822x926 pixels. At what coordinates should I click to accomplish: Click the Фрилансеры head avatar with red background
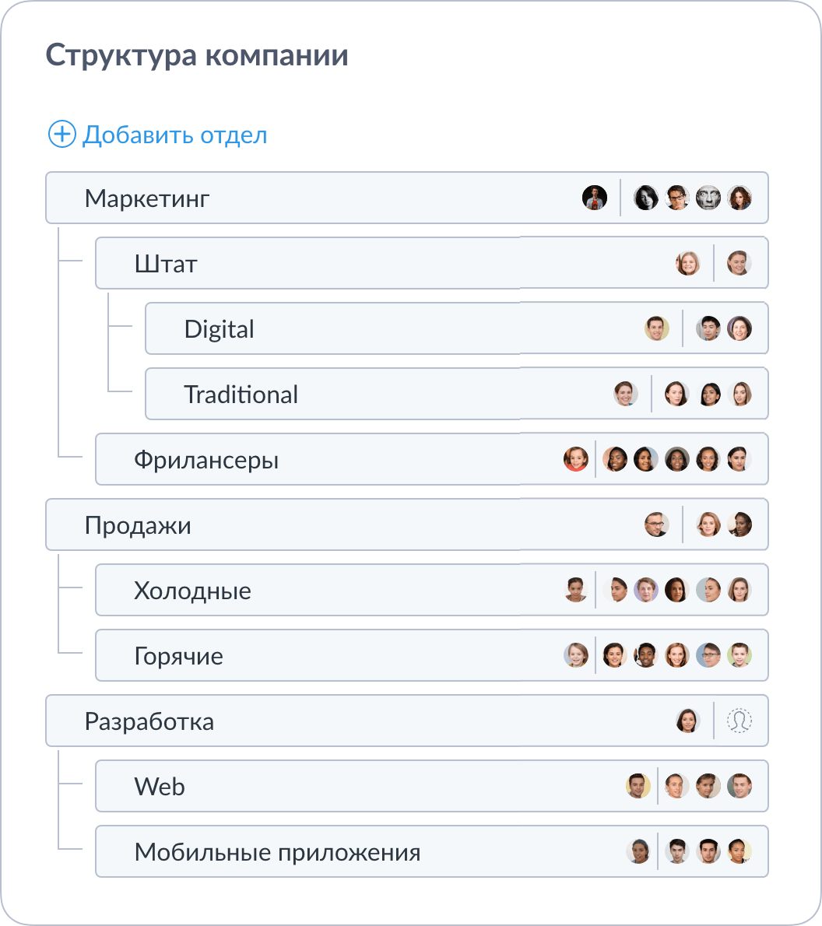click(576, 459)
